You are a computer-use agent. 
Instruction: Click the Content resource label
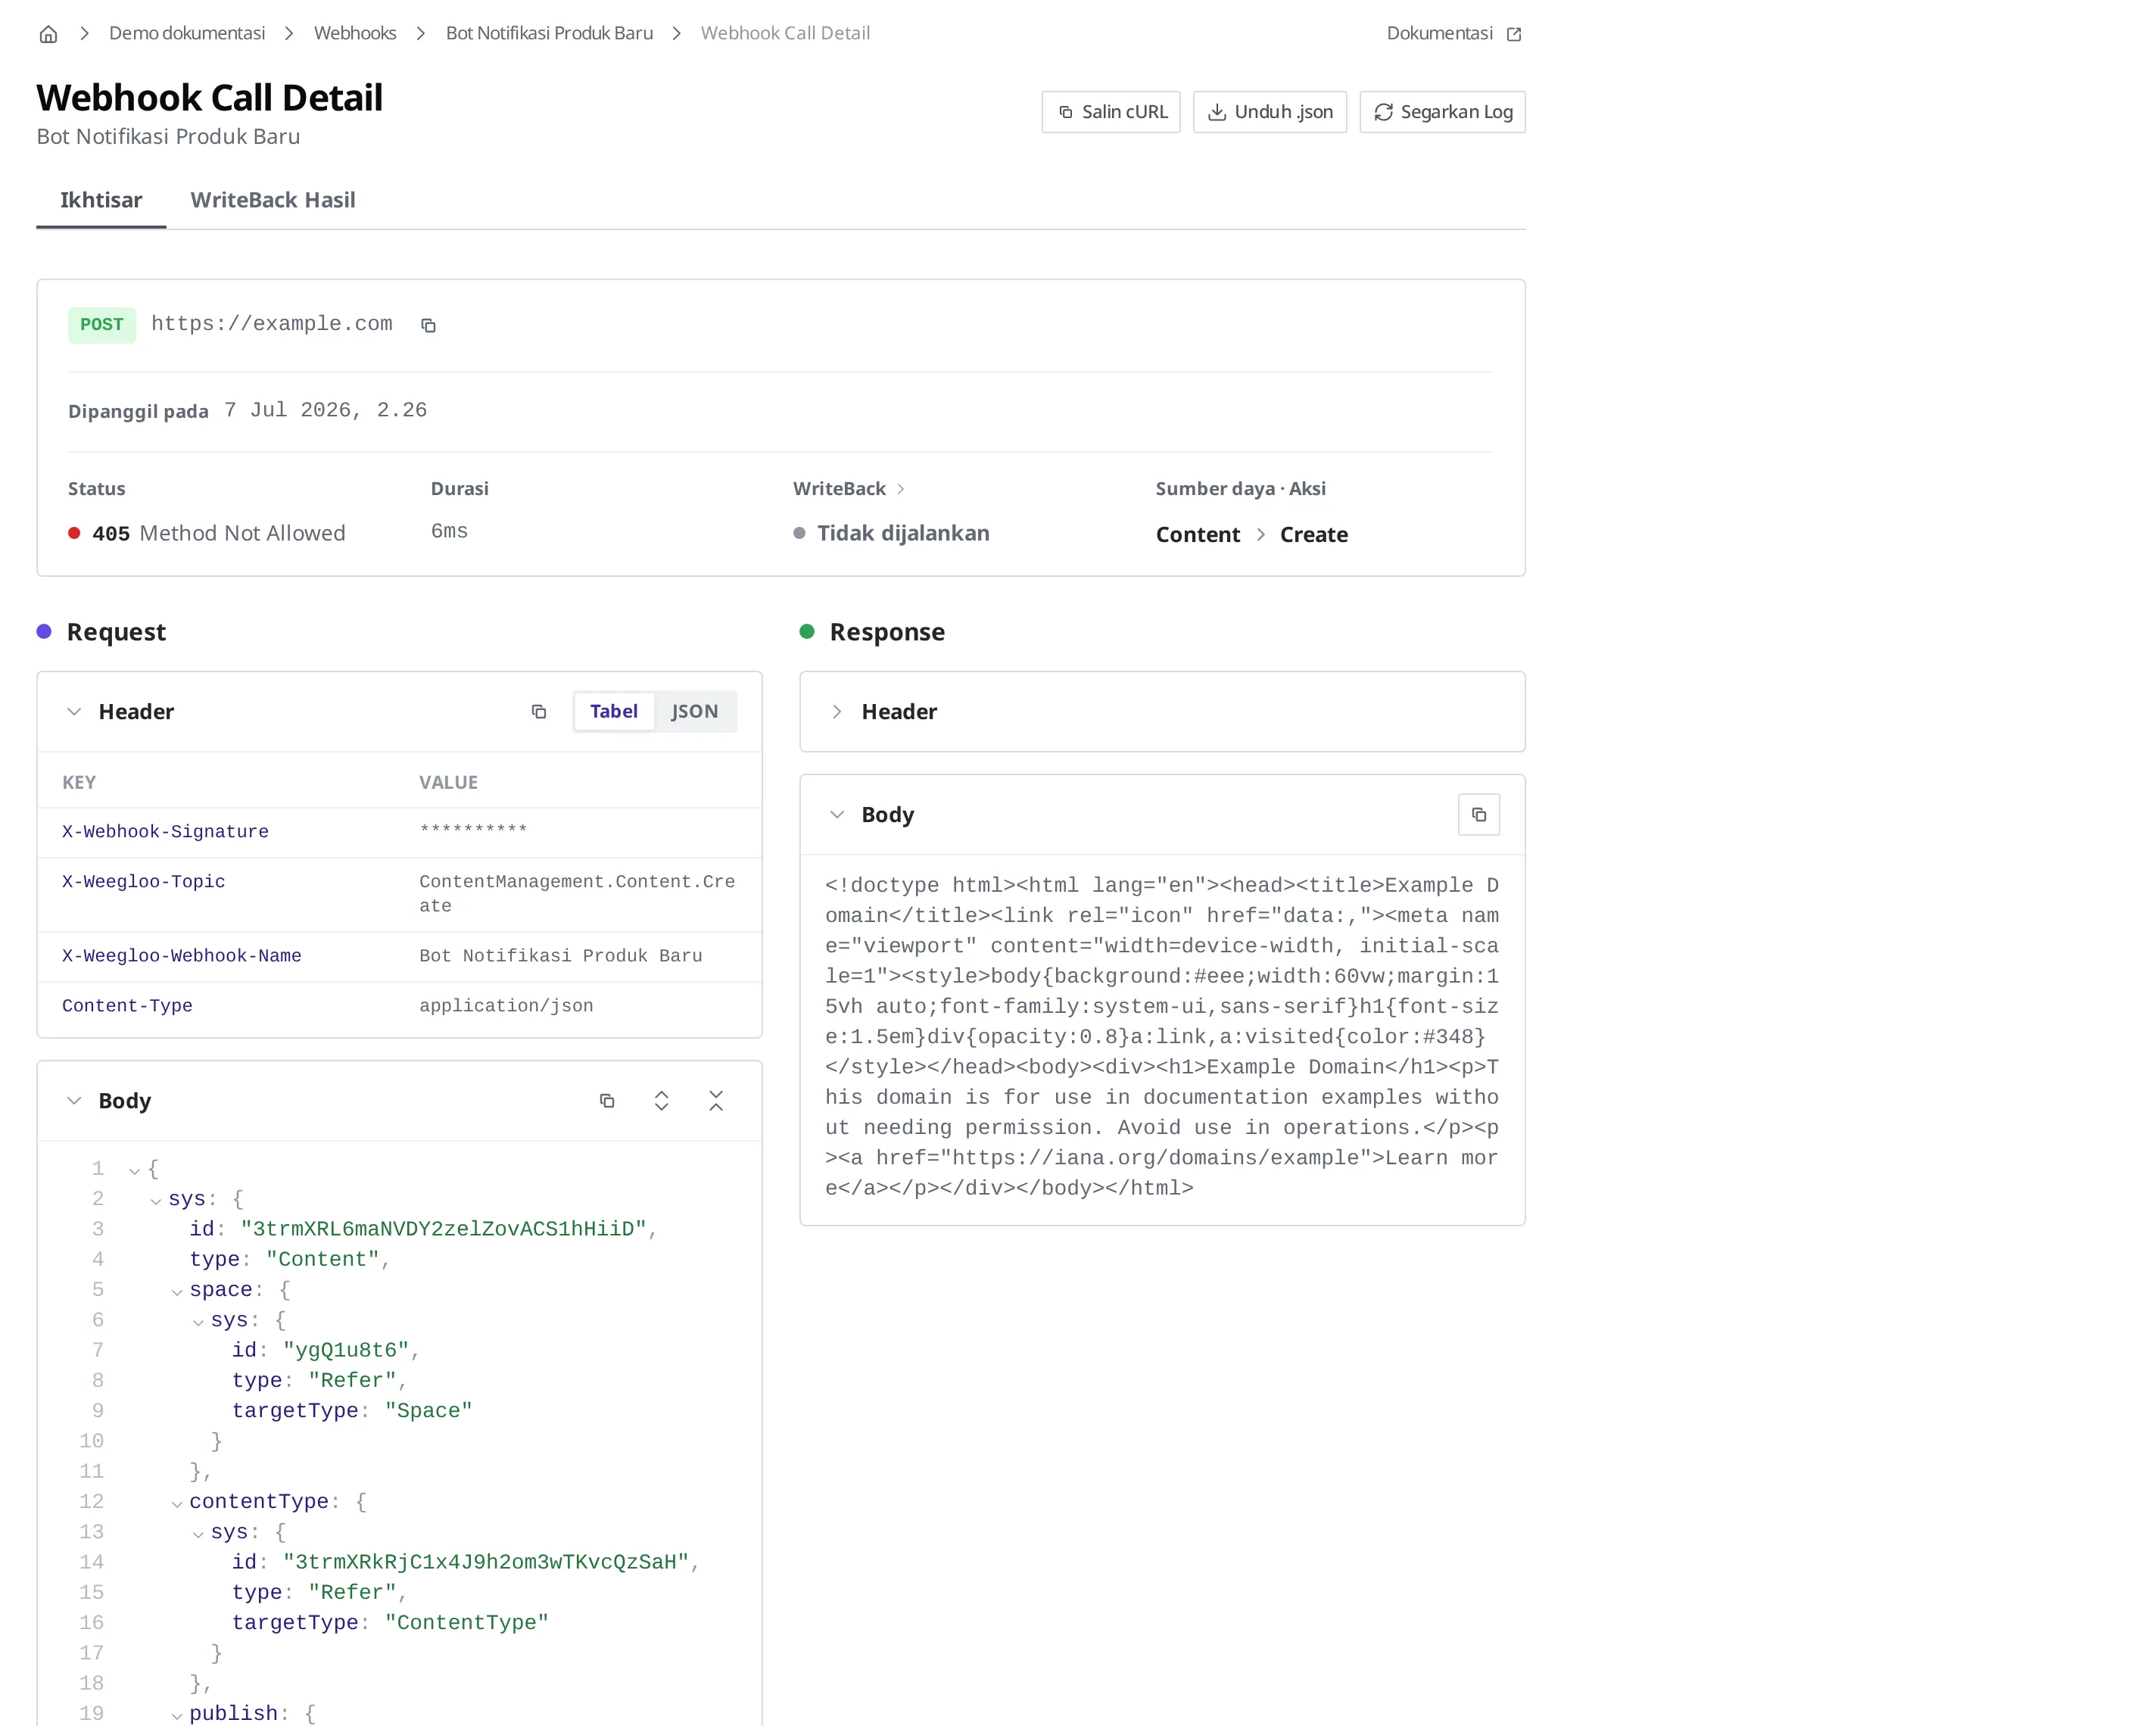tap(1197, 535)
